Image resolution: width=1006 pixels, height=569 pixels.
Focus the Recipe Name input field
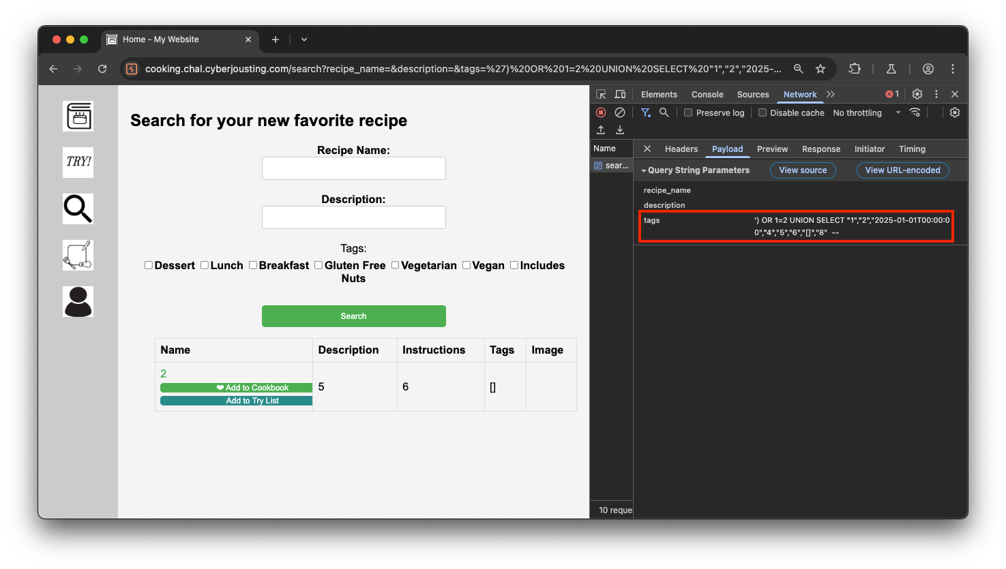[x=353, y=168]
